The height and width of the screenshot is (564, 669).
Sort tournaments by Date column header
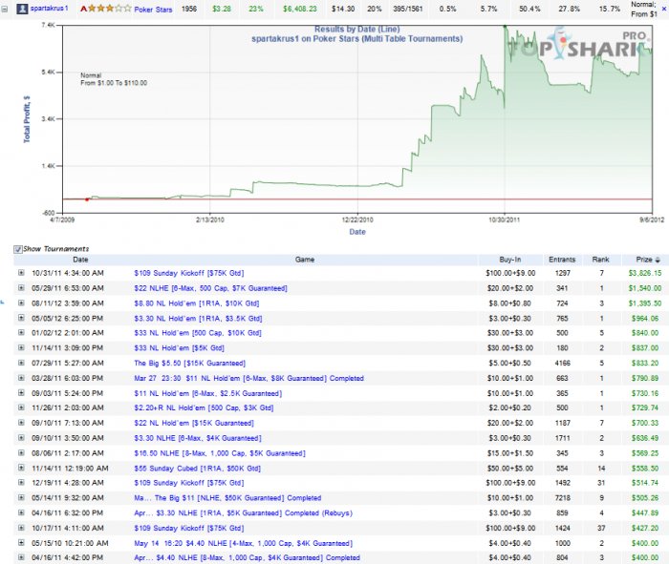(x=80, y=260)
